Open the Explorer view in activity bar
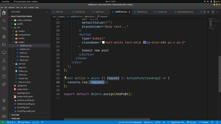The height and width of the screenshot is (124, 221). click(4, 13)
